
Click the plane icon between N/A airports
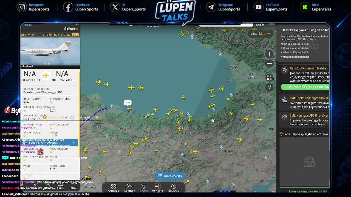coord(46,75)
